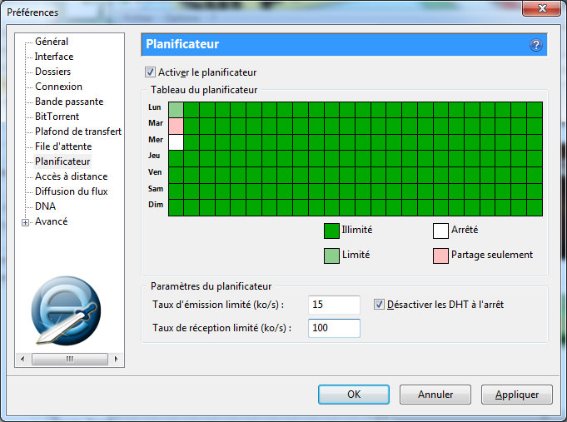Go to the Connexion settings
567x422 pixels.
click(x=58, y=87)
